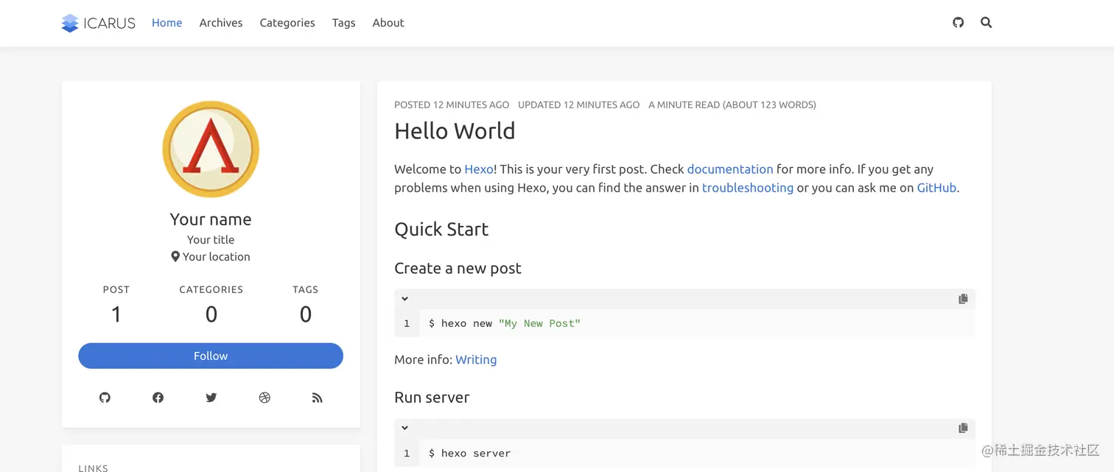Open the Facebook profile icon
The width and height of the screenshot is (1114, 472).
(158, 398)
